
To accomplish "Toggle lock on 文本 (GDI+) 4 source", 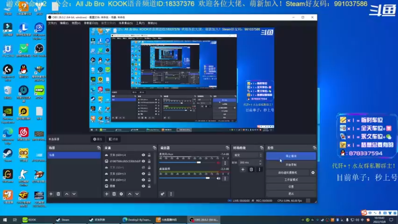I will click(149, 155).
